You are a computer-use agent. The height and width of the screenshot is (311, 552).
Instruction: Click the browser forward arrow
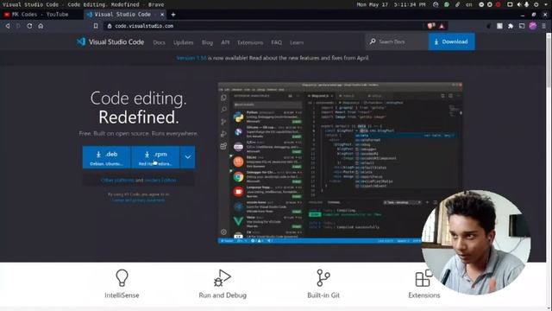(x=18, y=26)
